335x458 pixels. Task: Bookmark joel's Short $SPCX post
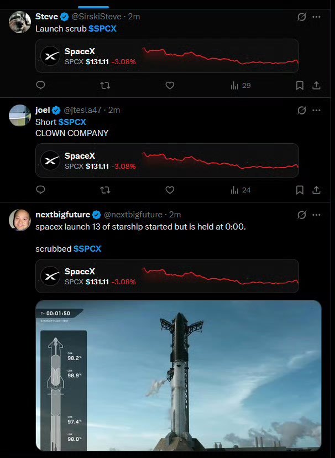click(x=300, y=190)
